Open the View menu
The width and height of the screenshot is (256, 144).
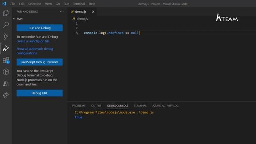pos(48,4)
